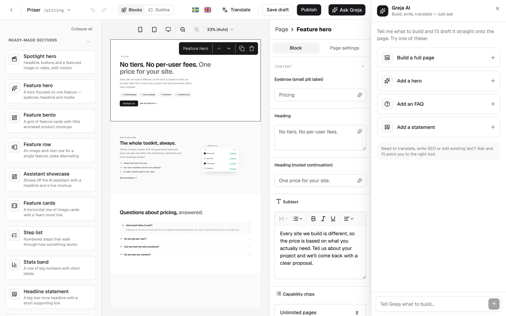The height and width of the screenshot is (316, 506).
Task: Switch to UK flag language
Action: (x=207, y=10)
